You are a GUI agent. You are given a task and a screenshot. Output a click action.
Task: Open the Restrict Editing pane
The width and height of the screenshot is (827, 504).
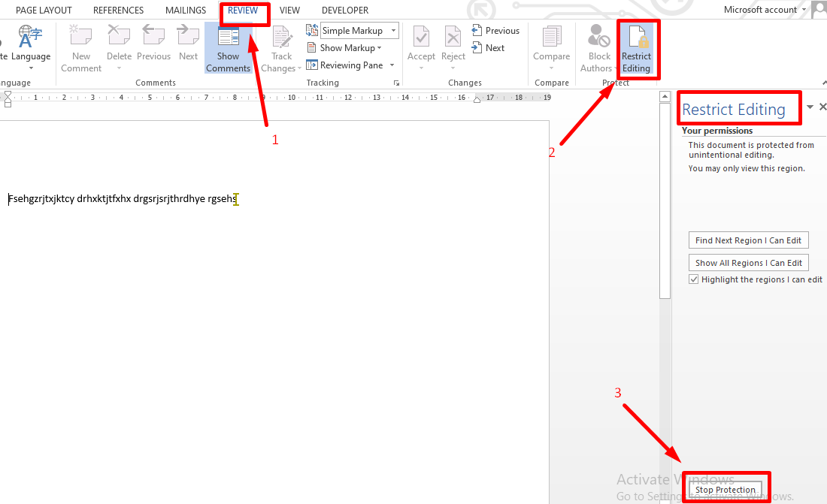tap(638, 47)
